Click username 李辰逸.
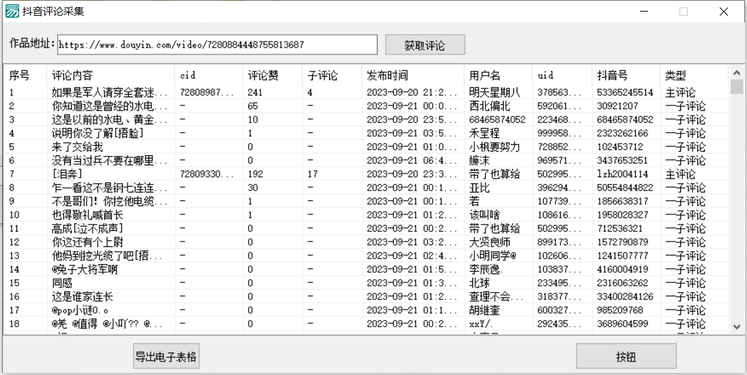 485,270
